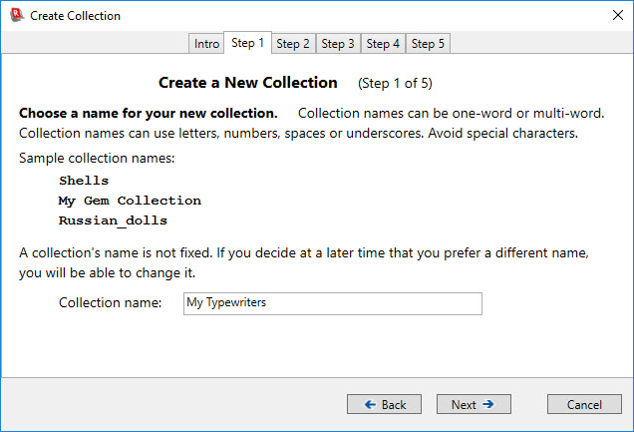Click the sample name 'Shells'

point(84,181)
